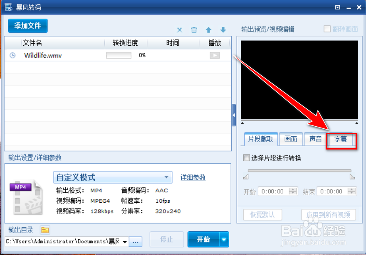This screenshot has height=255, width=366.
Task: Click the 结束 time input field
Action: point(332,191)
